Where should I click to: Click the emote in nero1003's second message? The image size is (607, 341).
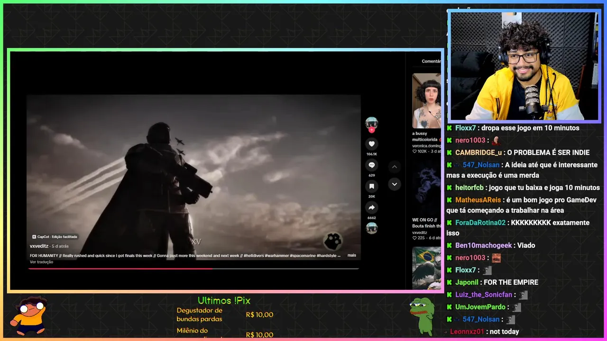pyautogui.click(x=496, y=258)
